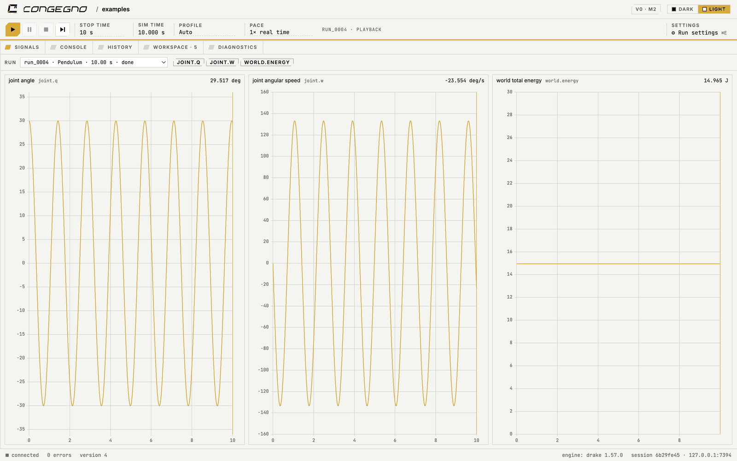Screen dimensions: 737x461
Task: Click the connected status indicator
Action: (x=22, y=455)
